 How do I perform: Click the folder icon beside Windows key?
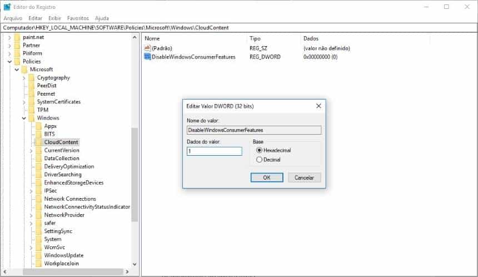point(32,118)
